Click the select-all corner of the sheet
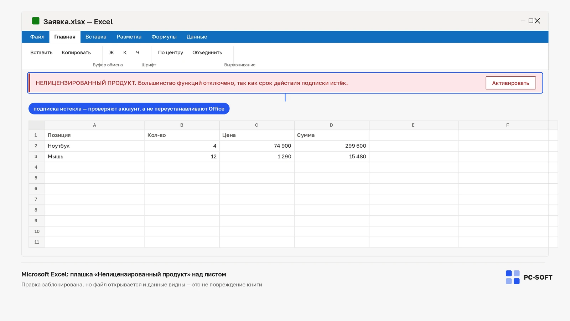The width and height of the screenshot is (570, 321). 37,125
